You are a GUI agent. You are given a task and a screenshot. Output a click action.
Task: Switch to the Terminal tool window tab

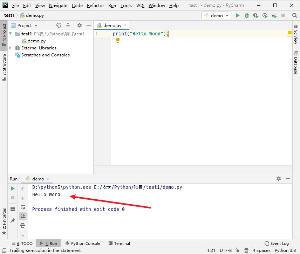coord(119,243)
